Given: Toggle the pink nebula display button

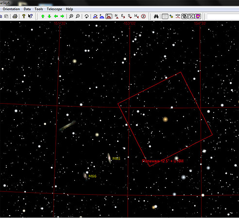Looking at the screenshot, I should tap(198, 16).
